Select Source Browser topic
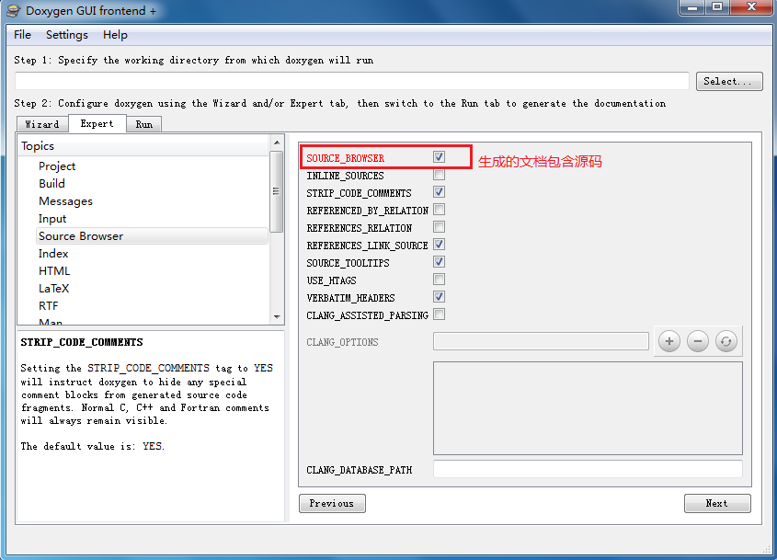777x560 pixels. [152, 236]
